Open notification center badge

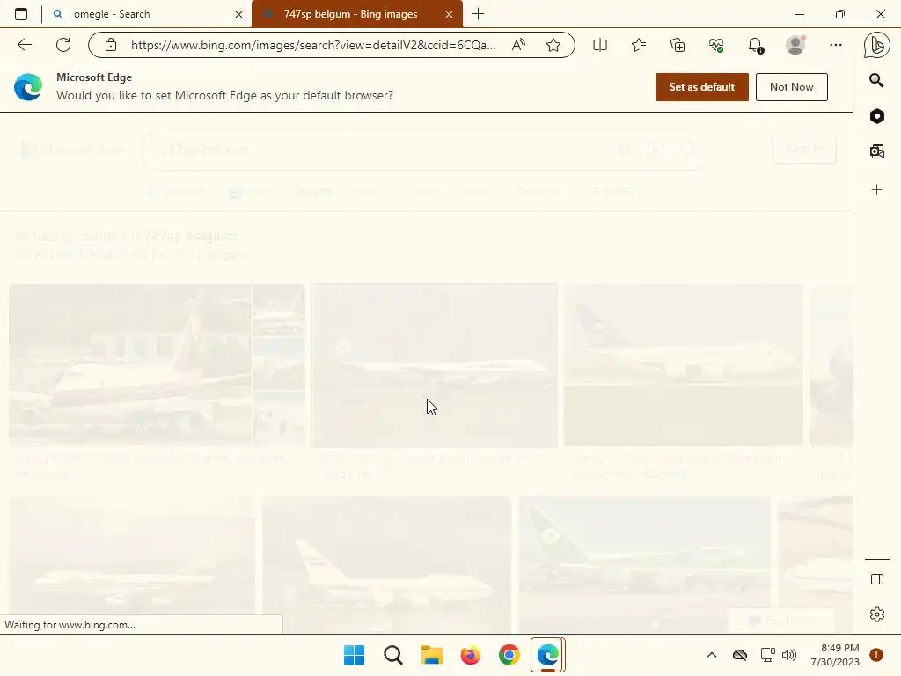876,655
